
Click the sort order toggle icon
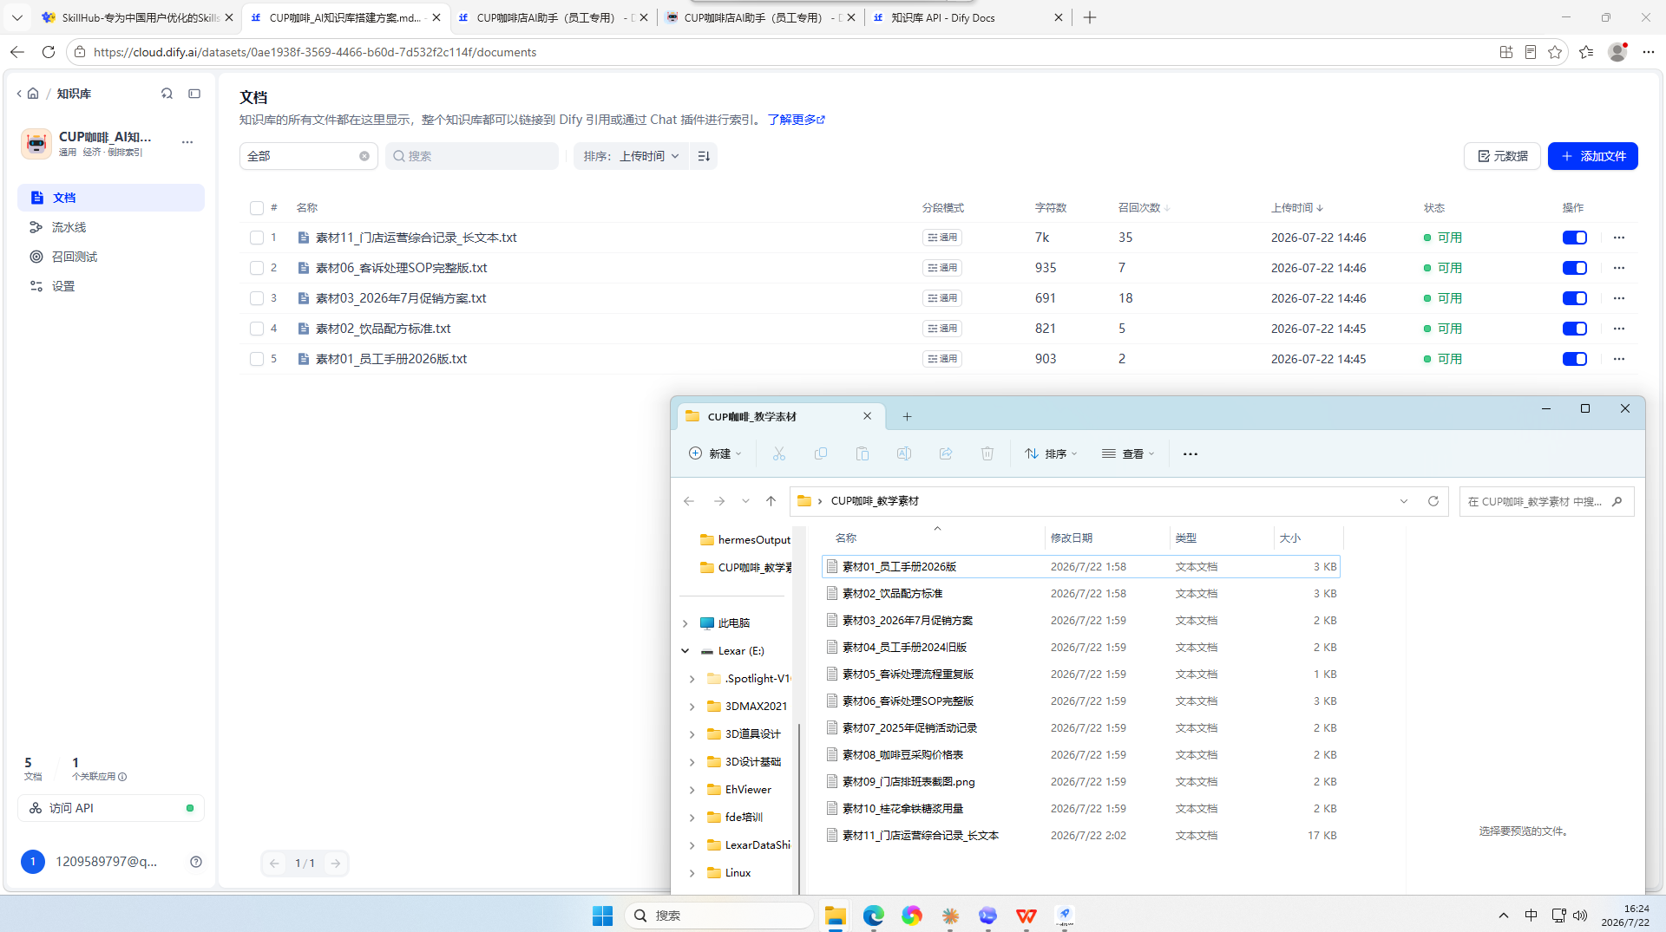click(704, 156)
